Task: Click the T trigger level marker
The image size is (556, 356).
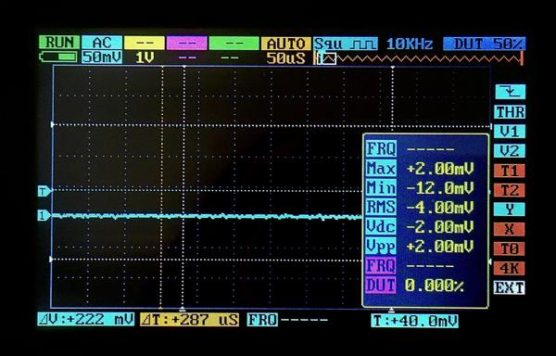Action: pyautogui.click(x=44, y=192)
